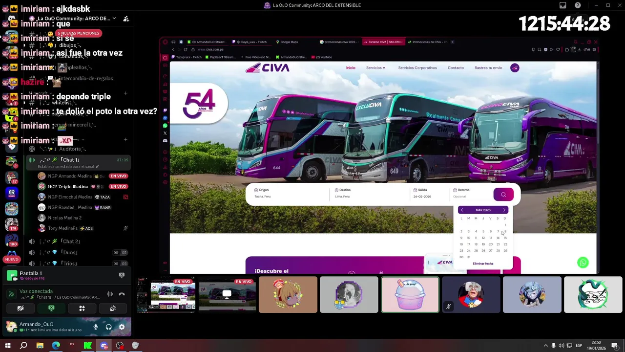This screenshot has width=625, height=352.
Task: Click the purple search button on CIVA
Action: tap(503, 194)
